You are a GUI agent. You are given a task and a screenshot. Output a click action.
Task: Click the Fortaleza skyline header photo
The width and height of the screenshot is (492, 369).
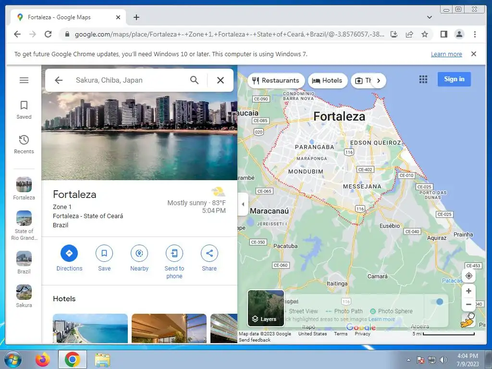pyautogui.click(x=139, y=135)
